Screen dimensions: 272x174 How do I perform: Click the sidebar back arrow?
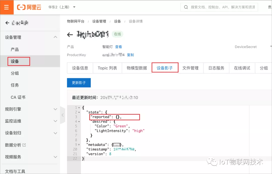coord(7,23)
